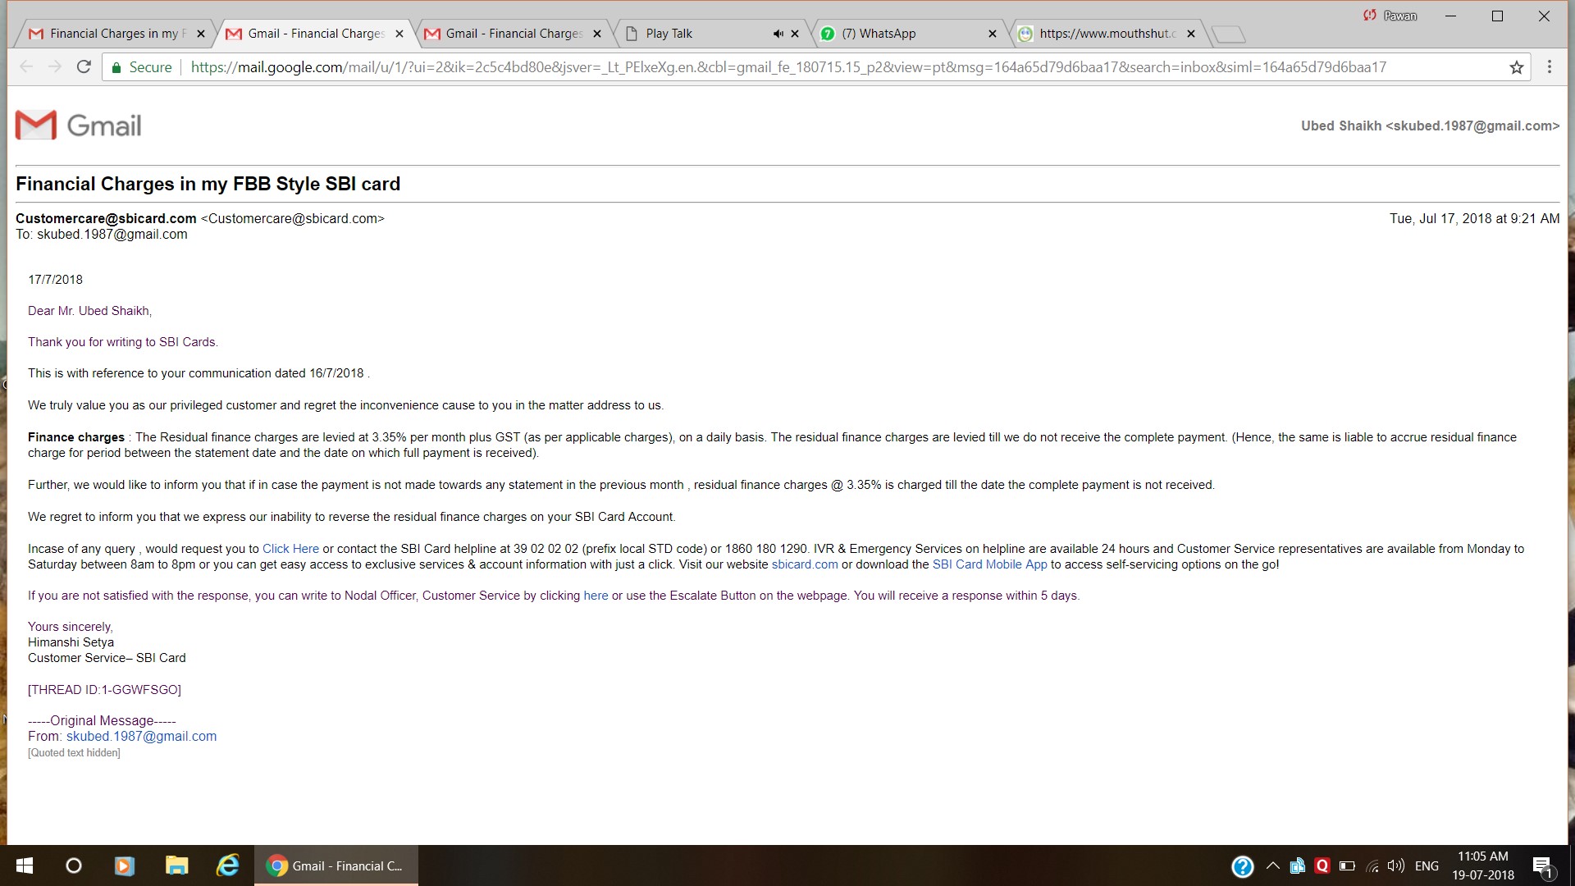This screenshot has height=886, width=1575.
Task: Open the SBI Card Mobile App link
Action: [989, 564]
